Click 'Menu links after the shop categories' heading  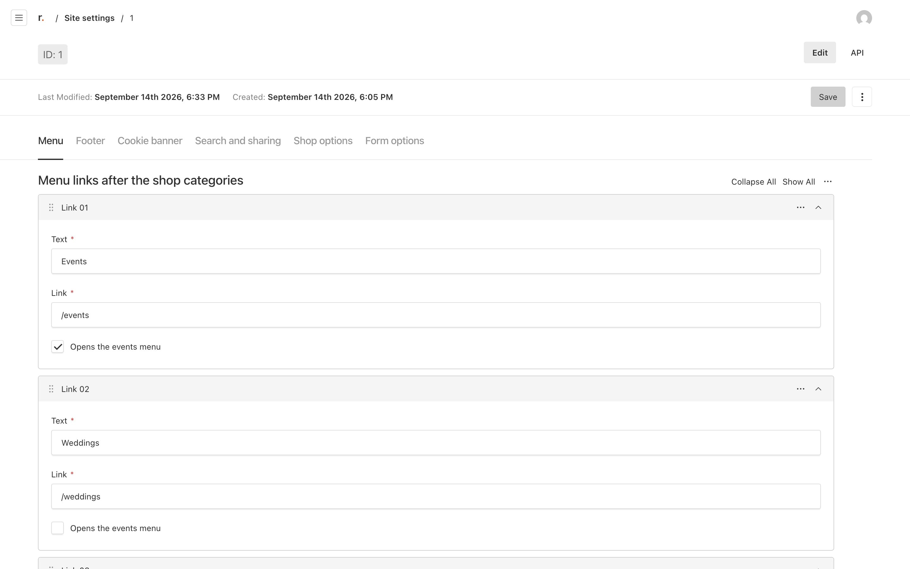pyautogui.click(x=141, y=180)
